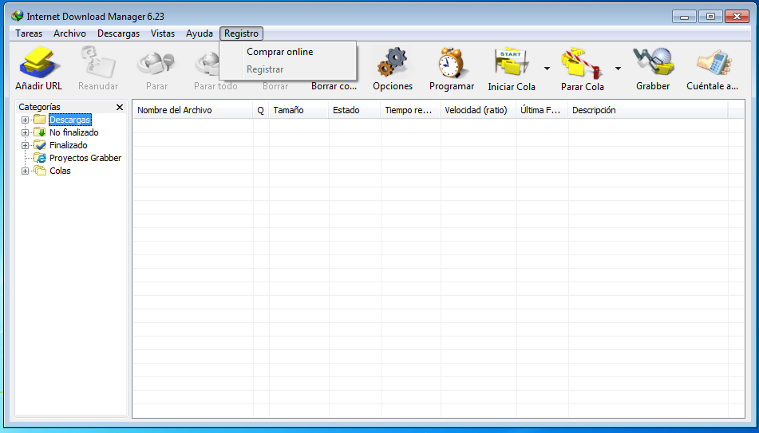This screenshot has height=433, width=759.
Task: Click the Borrar co... toolbar label
Action: pyautogui.click(x=334, y=86)
